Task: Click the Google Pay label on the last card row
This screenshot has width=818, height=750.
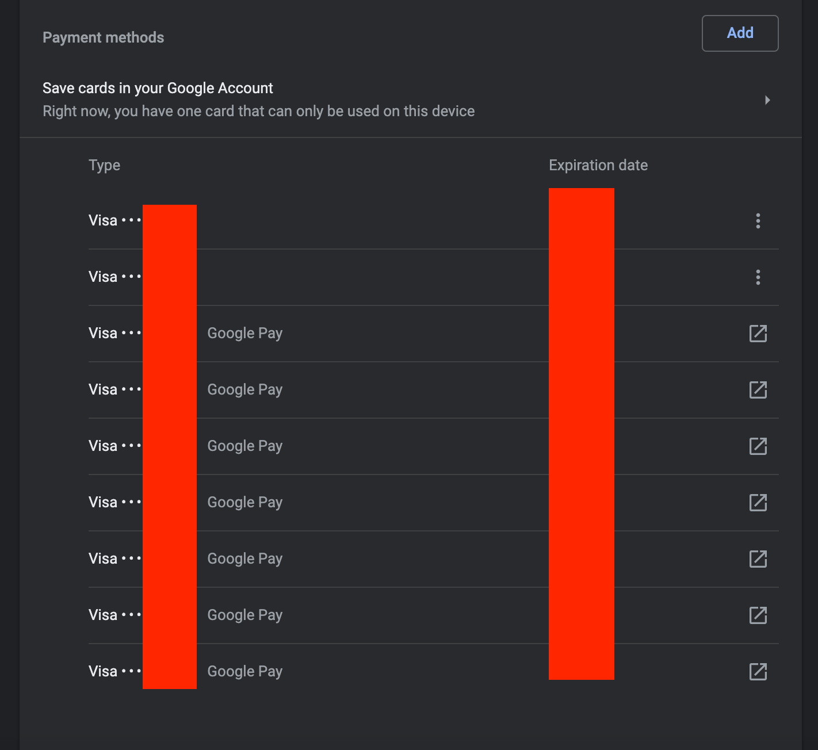Action: point(244,671)
